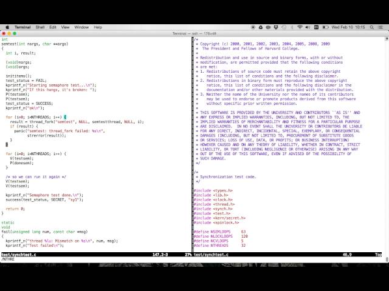389x291 pixels.
Task: Click the semtest function name line
Action: click(35, 44)
